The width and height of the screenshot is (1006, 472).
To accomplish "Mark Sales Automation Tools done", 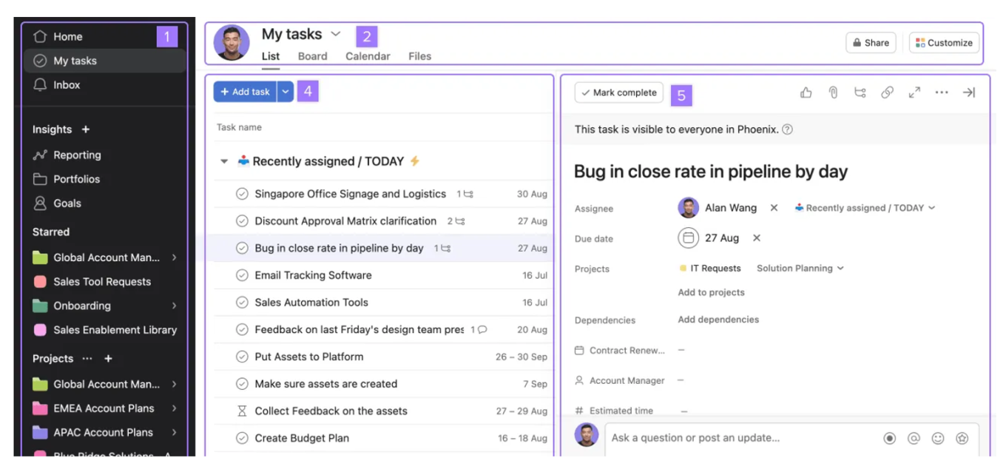I will 242,302.
